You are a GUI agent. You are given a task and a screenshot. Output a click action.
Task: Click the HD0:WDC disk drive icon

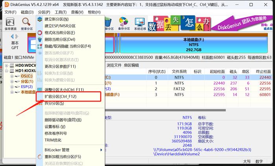[12, 66]
